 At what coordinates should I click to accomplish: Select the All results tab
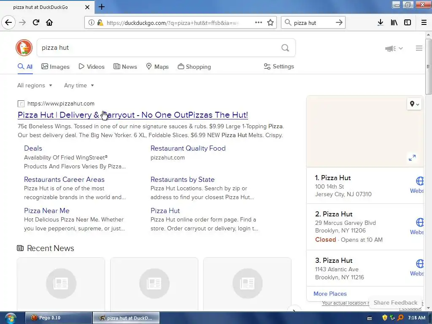[x=25, y=67]
